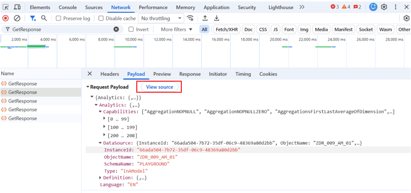Viewport: 411px width, 193px height.
Task: Switch to the Sources tab
Action: pyautogui.click(x=94, y=7)
